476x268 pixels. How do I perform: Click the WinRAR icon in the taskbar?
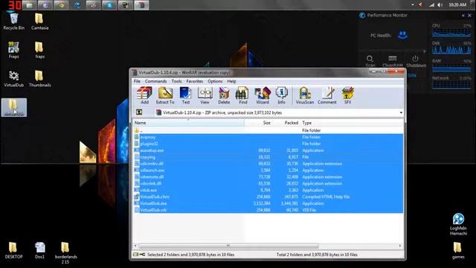coord(141,5)
